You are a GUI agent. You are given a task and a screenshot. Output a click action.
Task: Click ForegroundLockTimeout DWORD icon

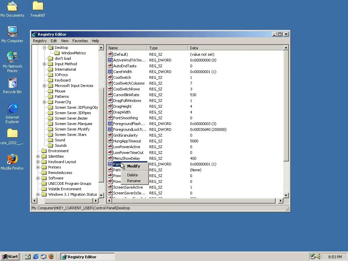point(110,129)
